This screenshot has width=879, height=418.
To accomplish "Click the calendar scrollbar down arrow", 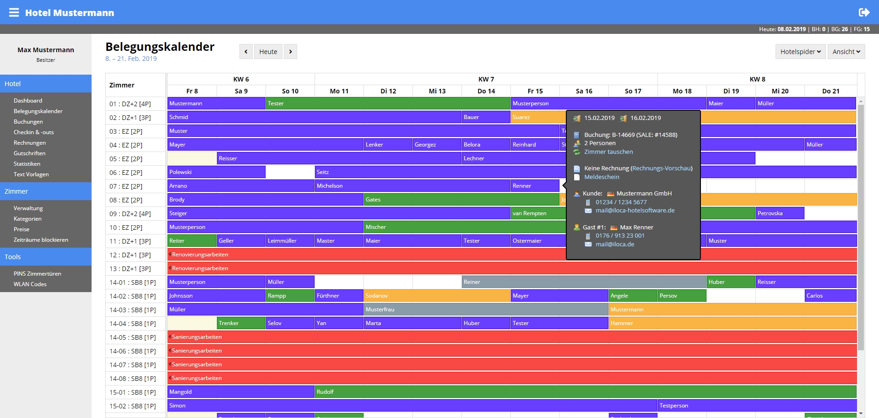I will 861,413.
